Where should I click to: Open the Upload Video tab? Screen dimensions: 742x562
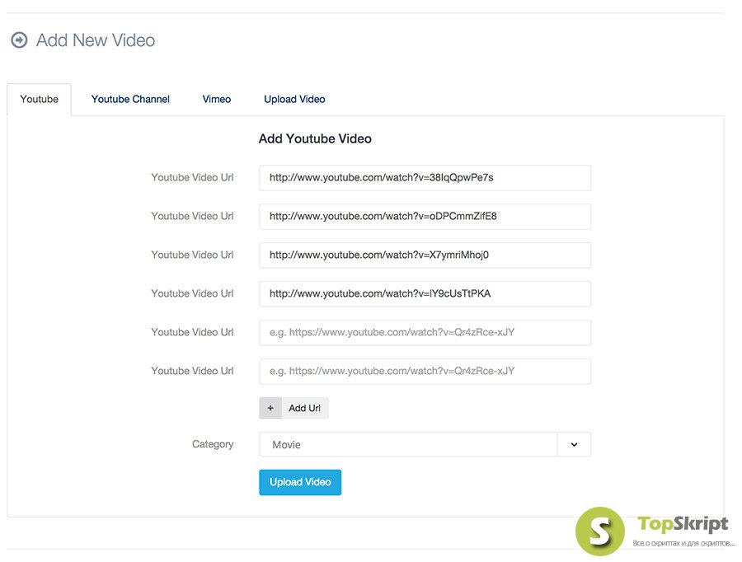294,100
